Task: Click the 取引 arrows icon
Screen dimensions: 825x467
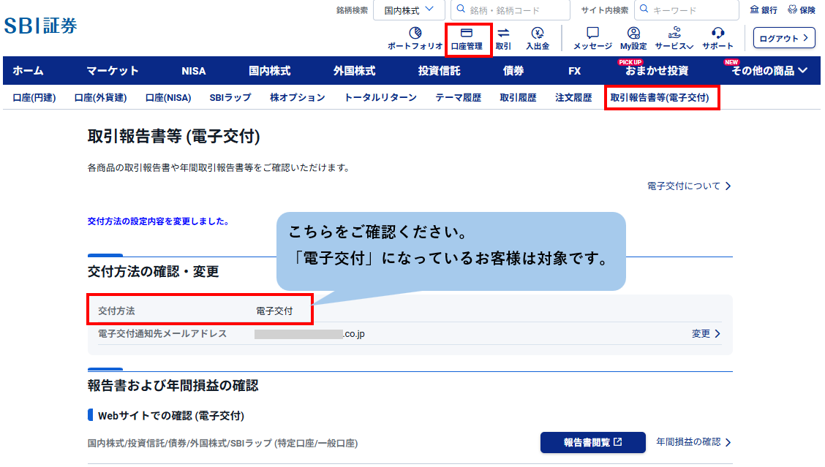Action: coord(503,33)
